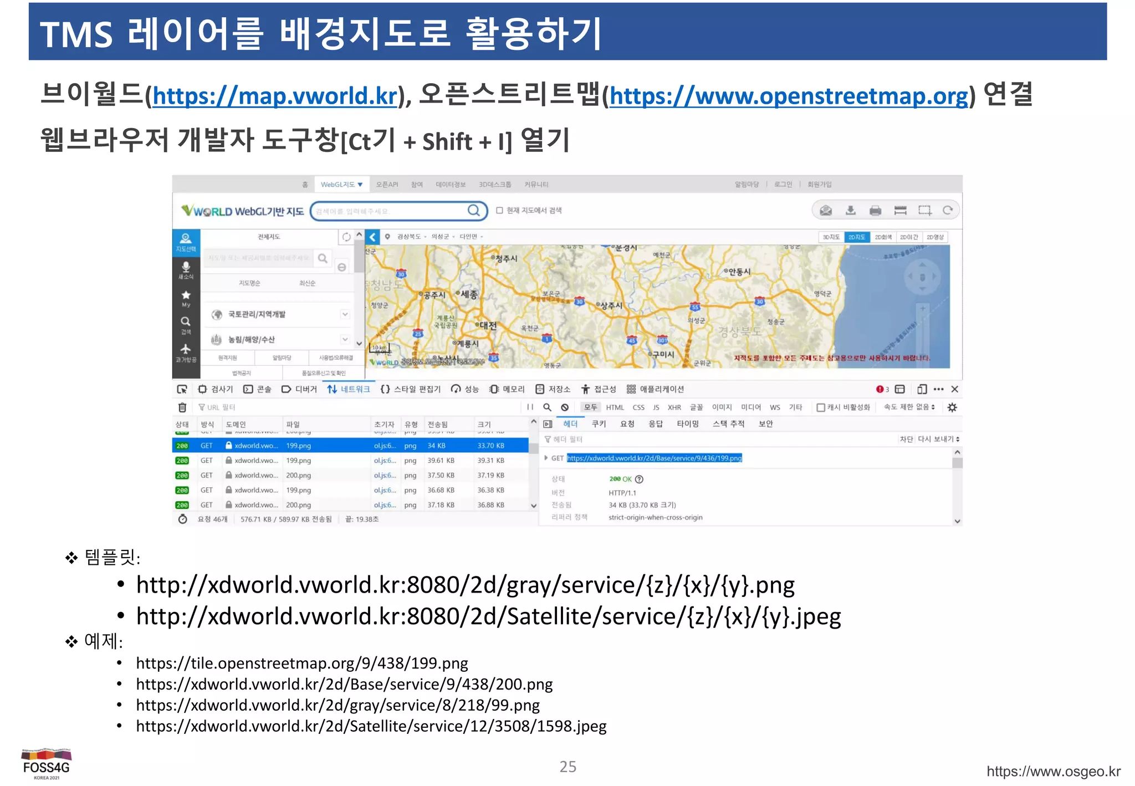Filter requests by XHR type
Viewport: 1135px width, 786px height.
[x=674, y=407]
